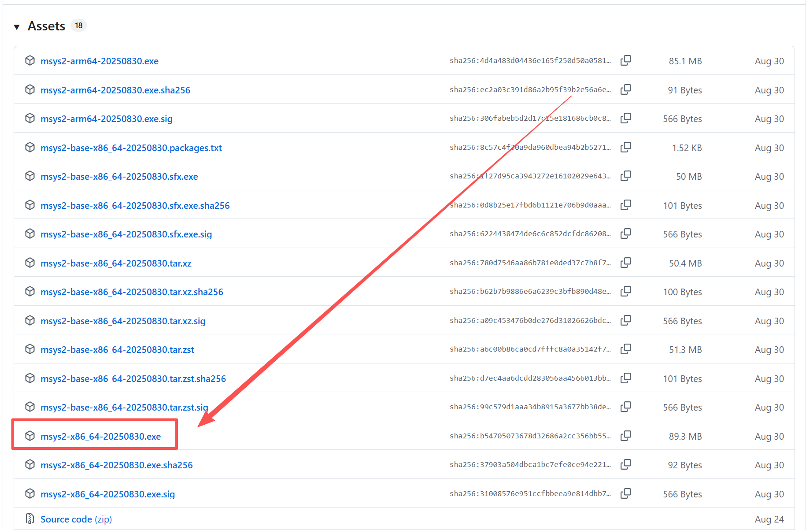This screenshot has height=530, width=806.
Task: Download msys2-base-x86_64-20250830.tar.zst
Action: (118, 350)
